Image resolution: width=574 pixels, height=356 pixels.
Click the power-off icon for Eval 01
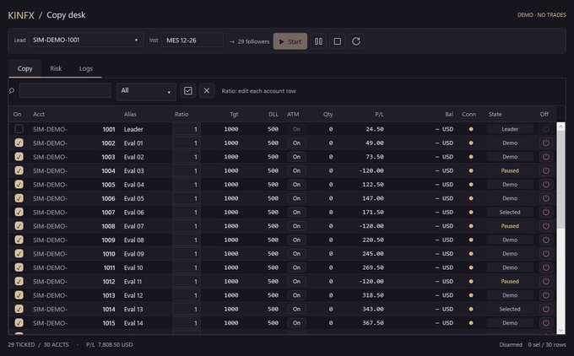[x=546, y=143]
